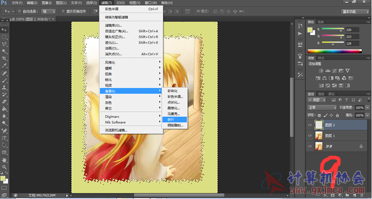Open 滤镜库(G)... menu entry
The height and width of the screenshot is (199, 372).
[131, 26]
